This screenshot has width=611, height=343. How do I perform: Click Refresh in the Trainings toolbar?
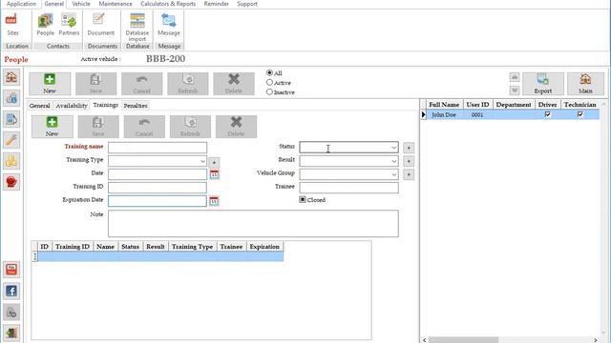coord(190,127)
